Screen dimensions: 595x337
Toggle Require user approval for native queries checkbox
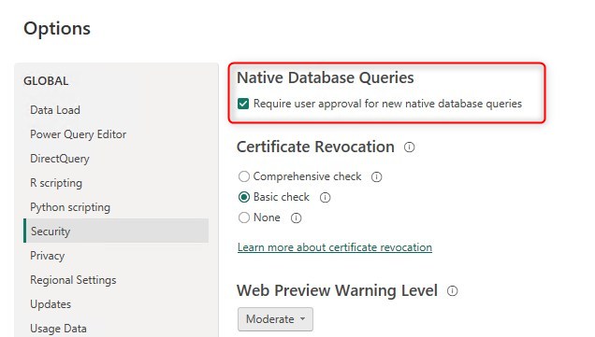[x=243, y=104]
